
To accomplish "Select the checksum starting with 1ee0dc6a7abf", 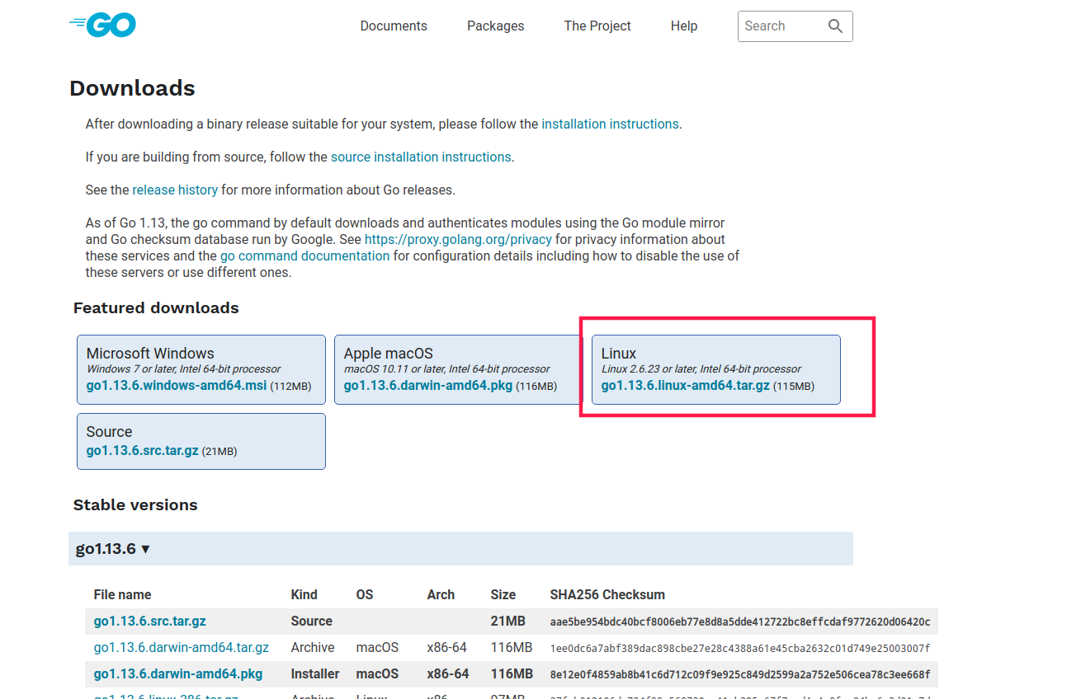I will point(740,648).
